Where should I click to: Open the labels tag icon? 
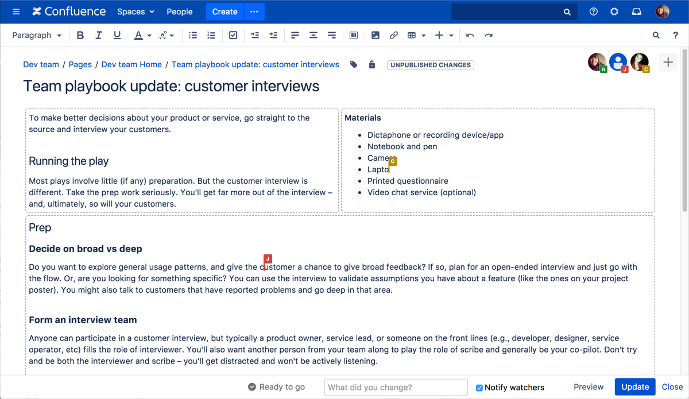coord(354,64)
